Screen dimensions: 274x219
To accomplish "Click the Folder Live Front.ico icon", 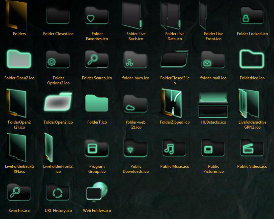I will [x=203, y=15].
